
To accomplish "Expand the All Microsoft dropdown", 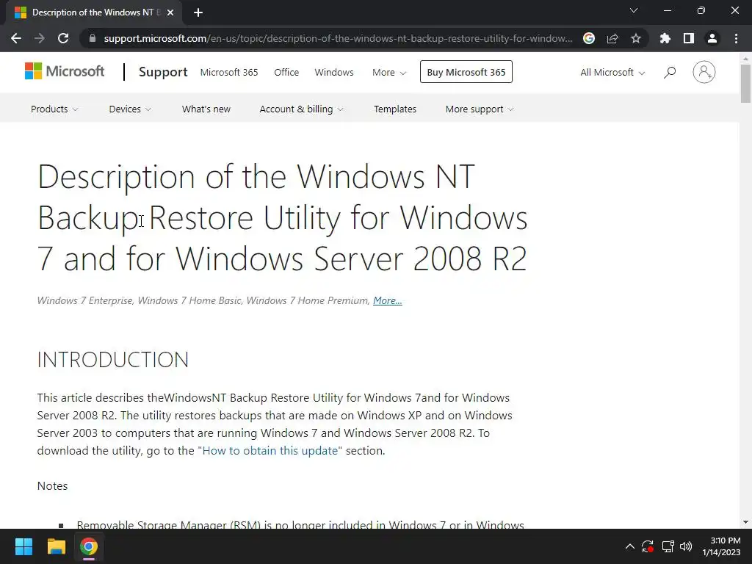I will click(612, 73).
